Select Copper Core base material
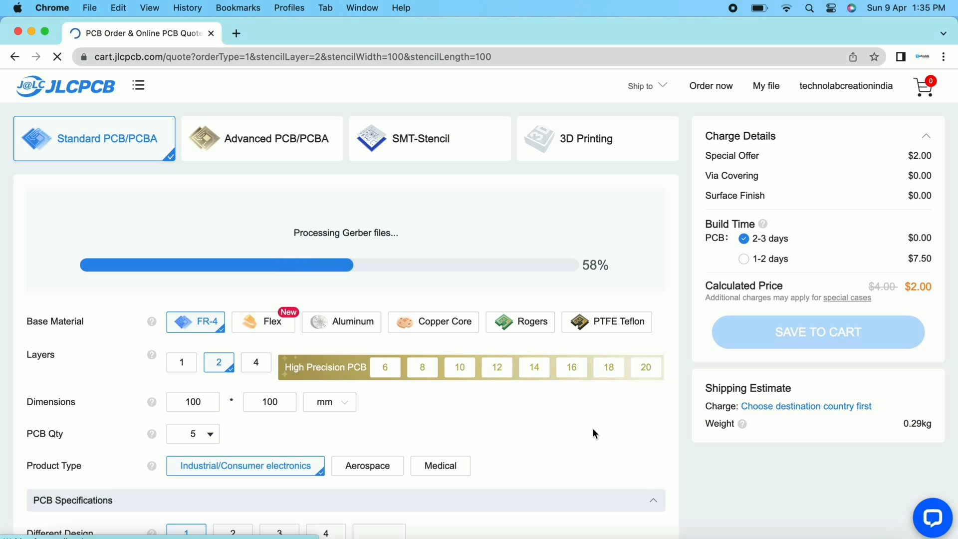 point(433,322)
